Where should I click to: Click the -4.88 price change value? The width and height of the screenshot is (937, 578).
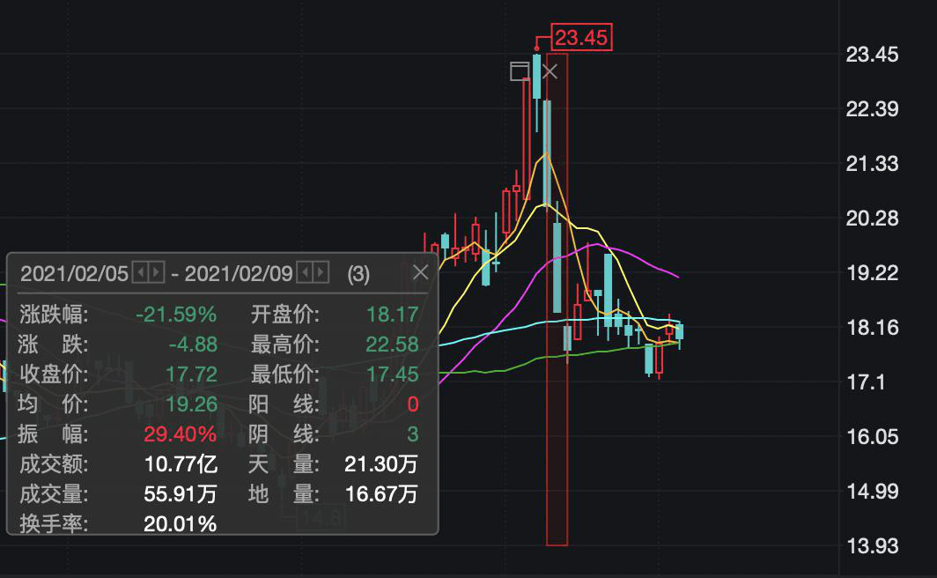point(193,345)
